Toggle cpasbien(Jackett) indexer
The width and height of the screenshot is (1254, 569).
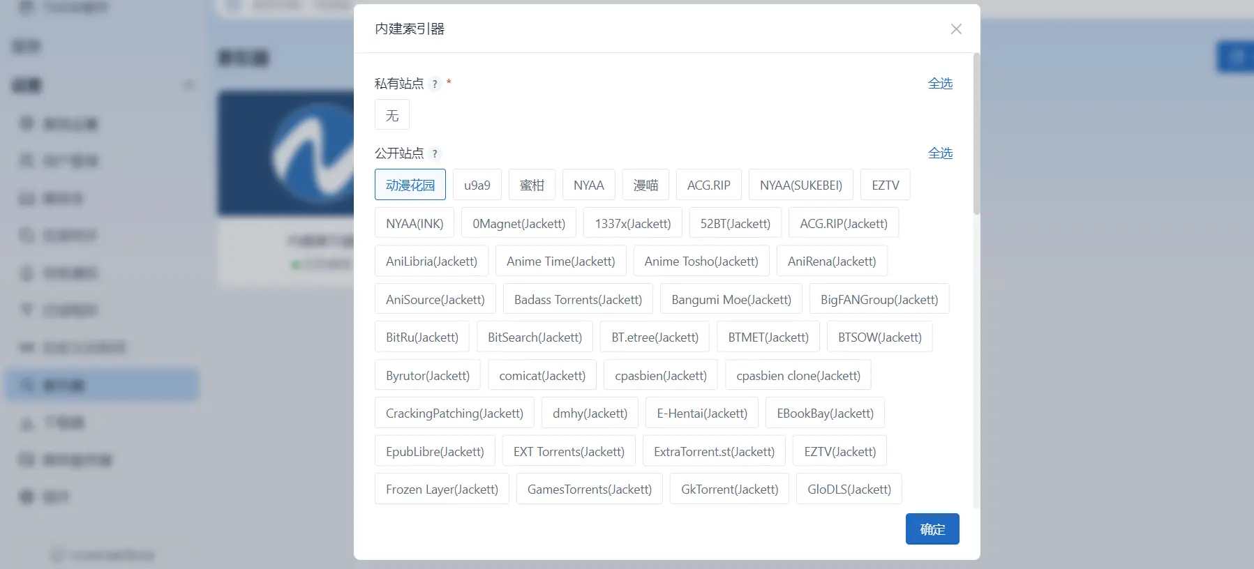pos(661,375)
